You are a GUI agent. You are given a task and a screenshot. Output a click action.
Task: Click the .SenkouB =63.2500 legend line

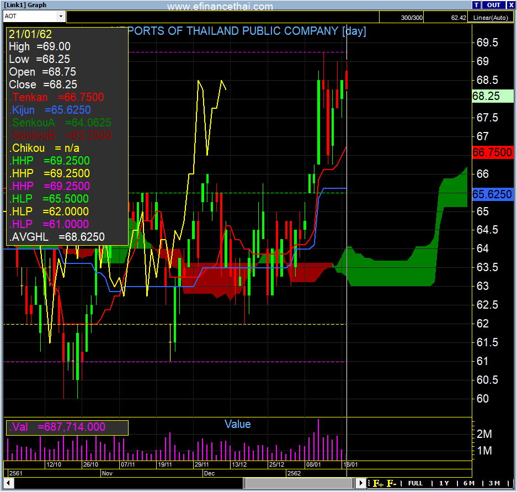pyautogui.click(x=60, y=135)
